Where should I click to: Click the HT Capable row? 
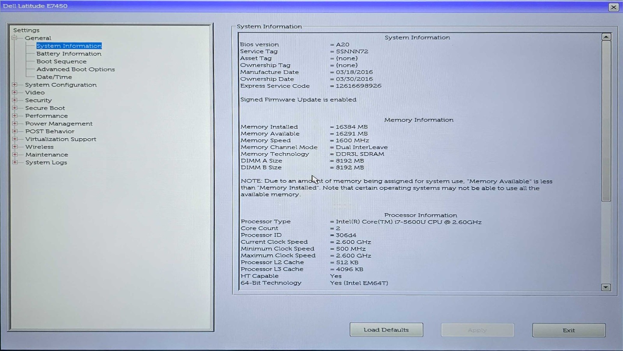[291, 276]
